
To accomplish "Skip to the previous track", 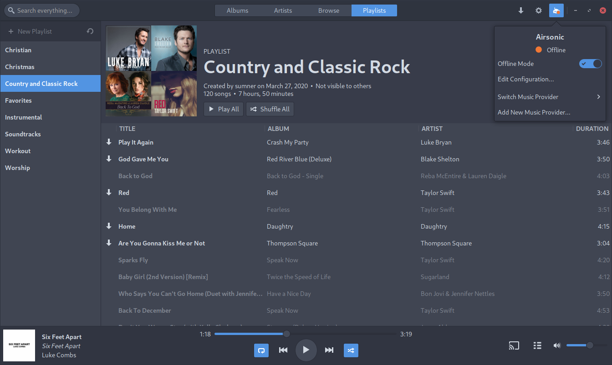I will 283,350.
